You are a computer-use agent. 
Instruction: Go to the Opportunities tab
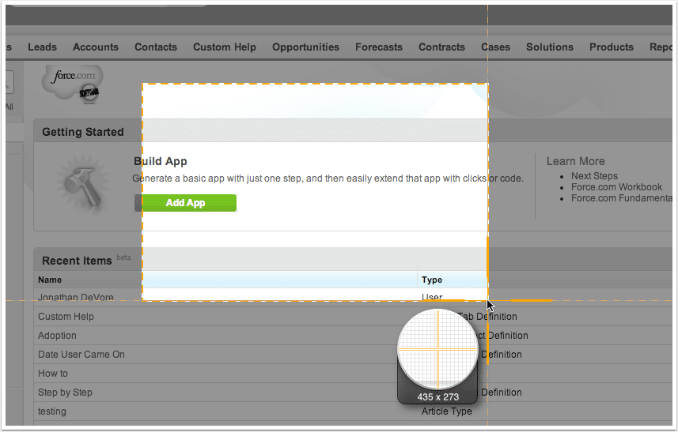[305, 47]
